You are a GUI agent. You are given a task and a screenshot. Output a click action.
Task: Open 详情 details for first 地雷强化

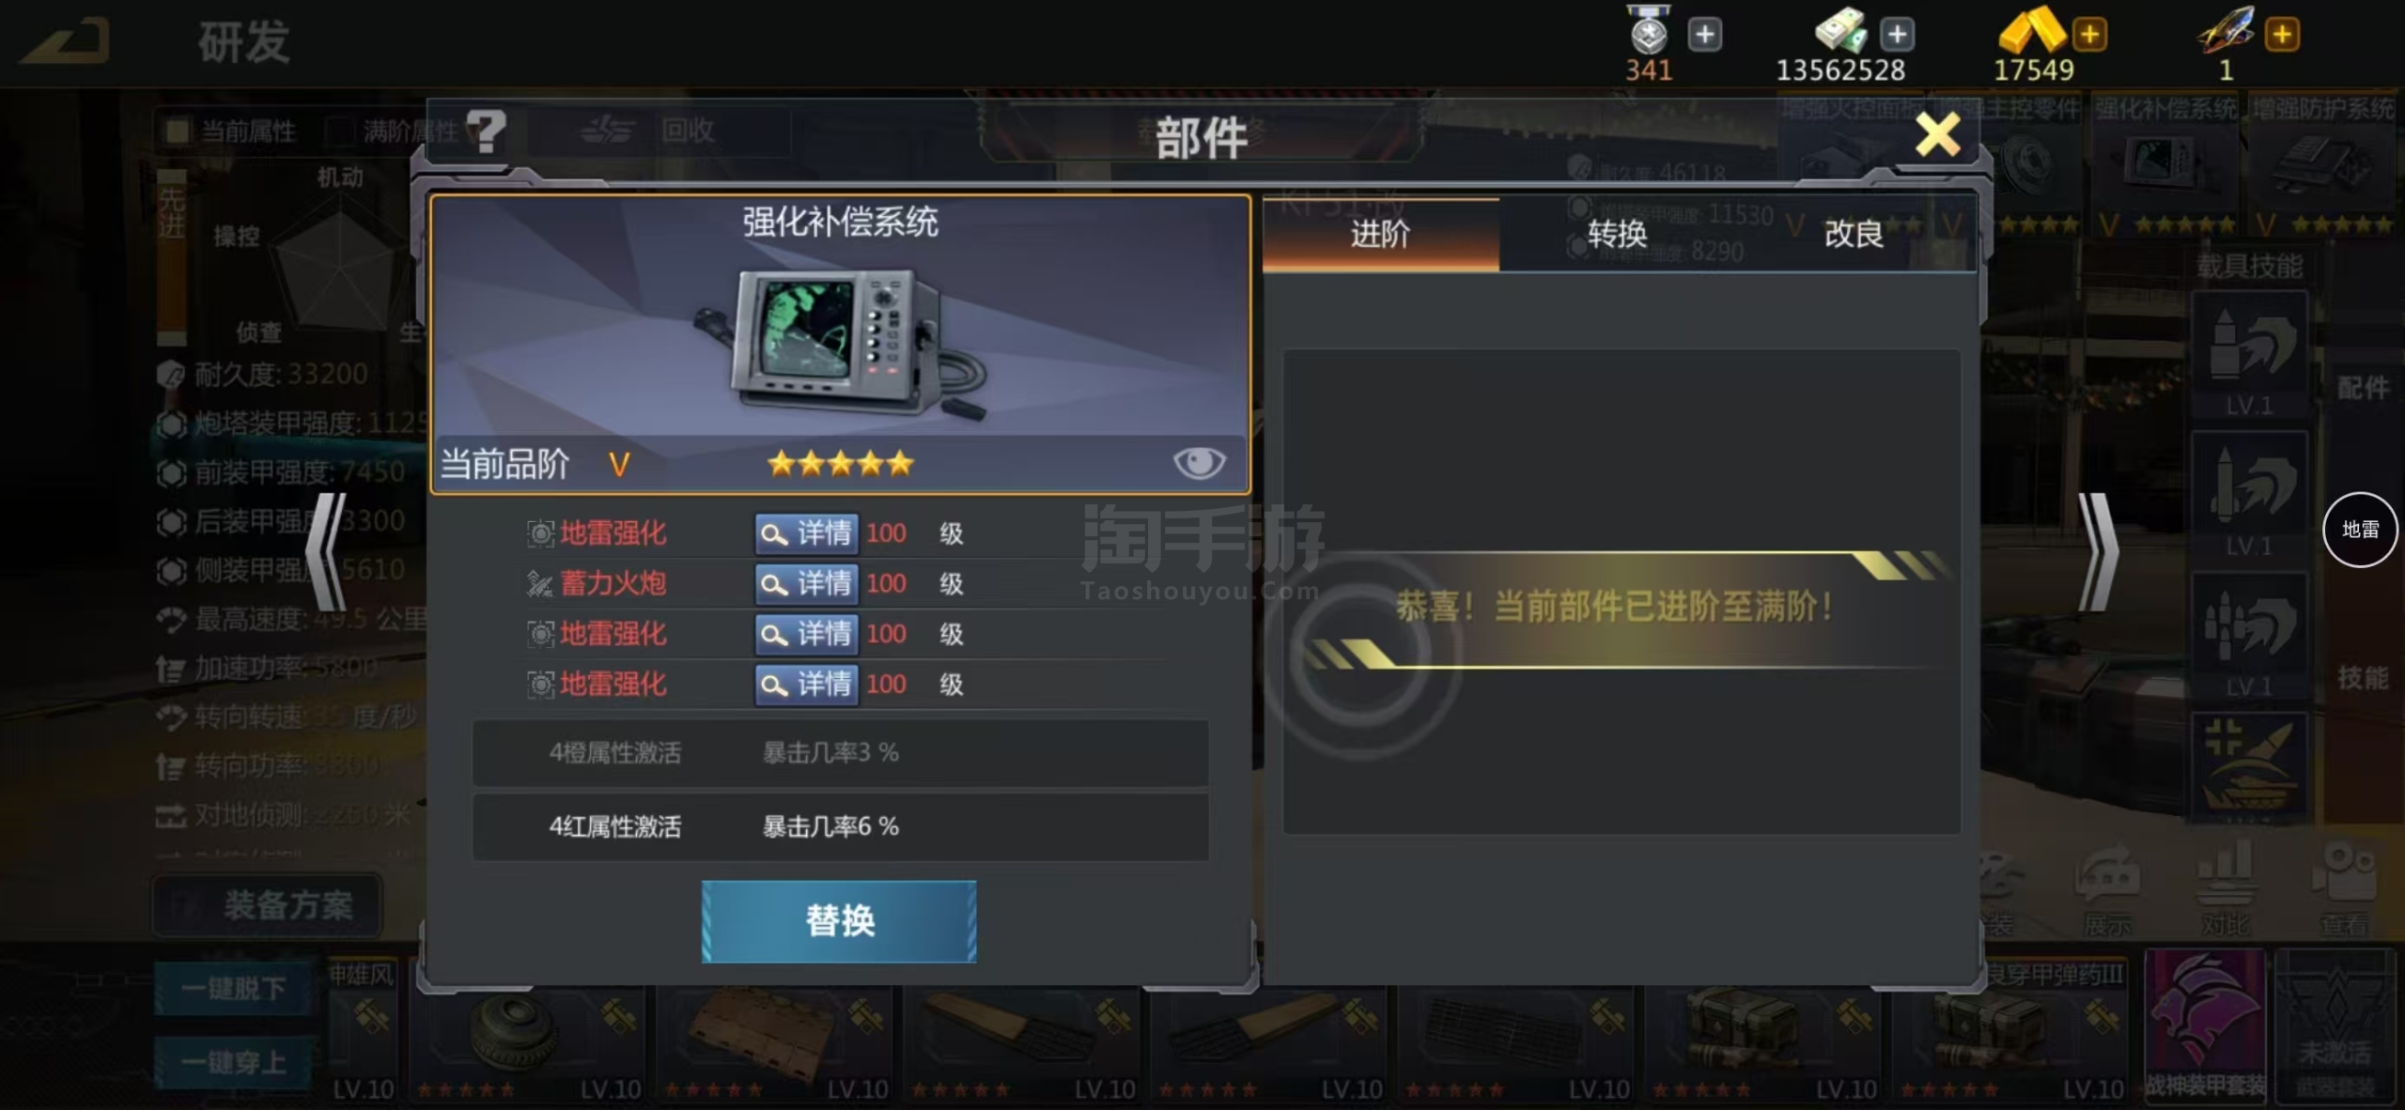tap(807, 533)
